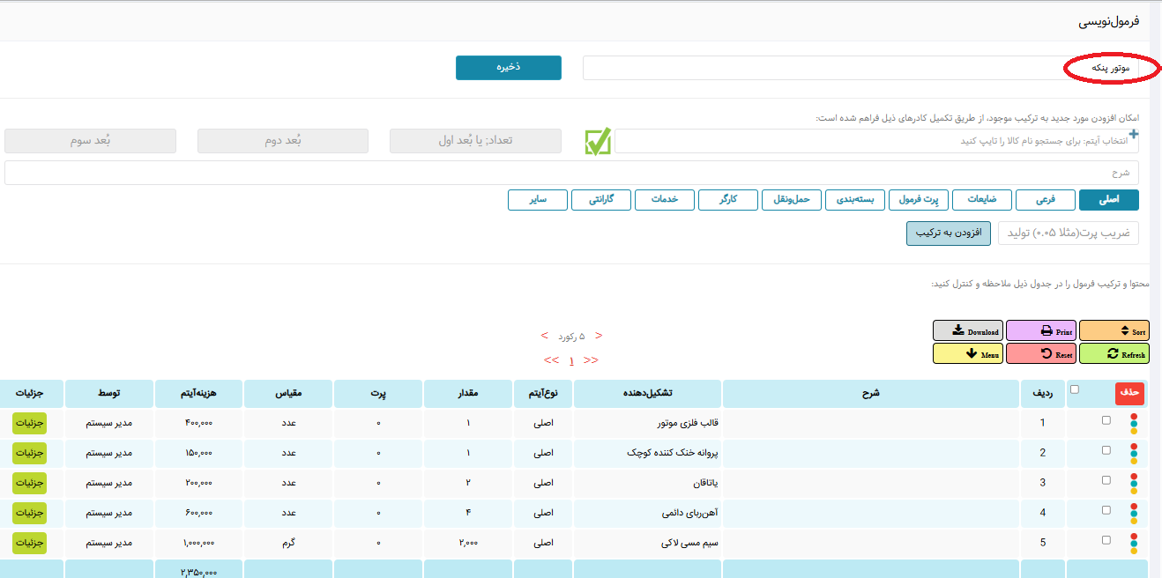1162x578 pixels.
Task: Click the بُعد دوم field
Action: point(283,141)
